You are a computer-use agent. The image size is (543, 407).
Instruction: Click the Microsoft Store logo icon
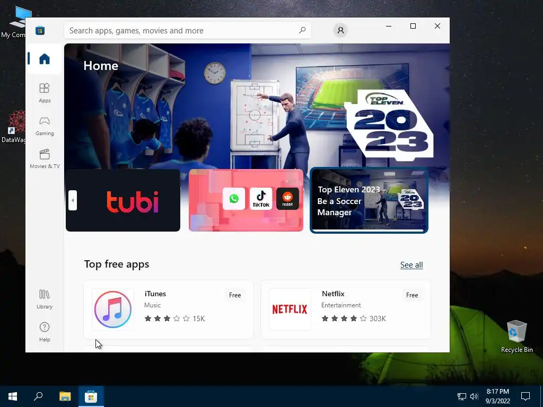pyautogui.click(x=40, y=30)
